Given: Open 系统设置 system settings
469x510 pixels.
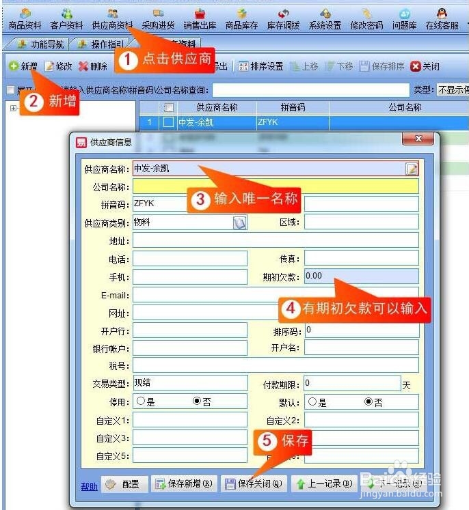Looking at the screenshot, I should [325, 20].
